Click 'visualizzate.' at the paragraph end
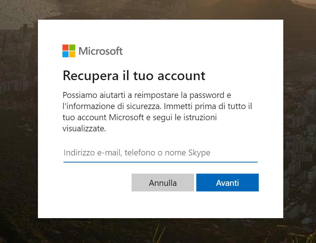316x243 pixels. (84, 129)
